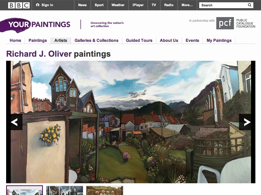The image size is (261, 195).
Task: Go to BBC Sport
Action: coord(99,5)
